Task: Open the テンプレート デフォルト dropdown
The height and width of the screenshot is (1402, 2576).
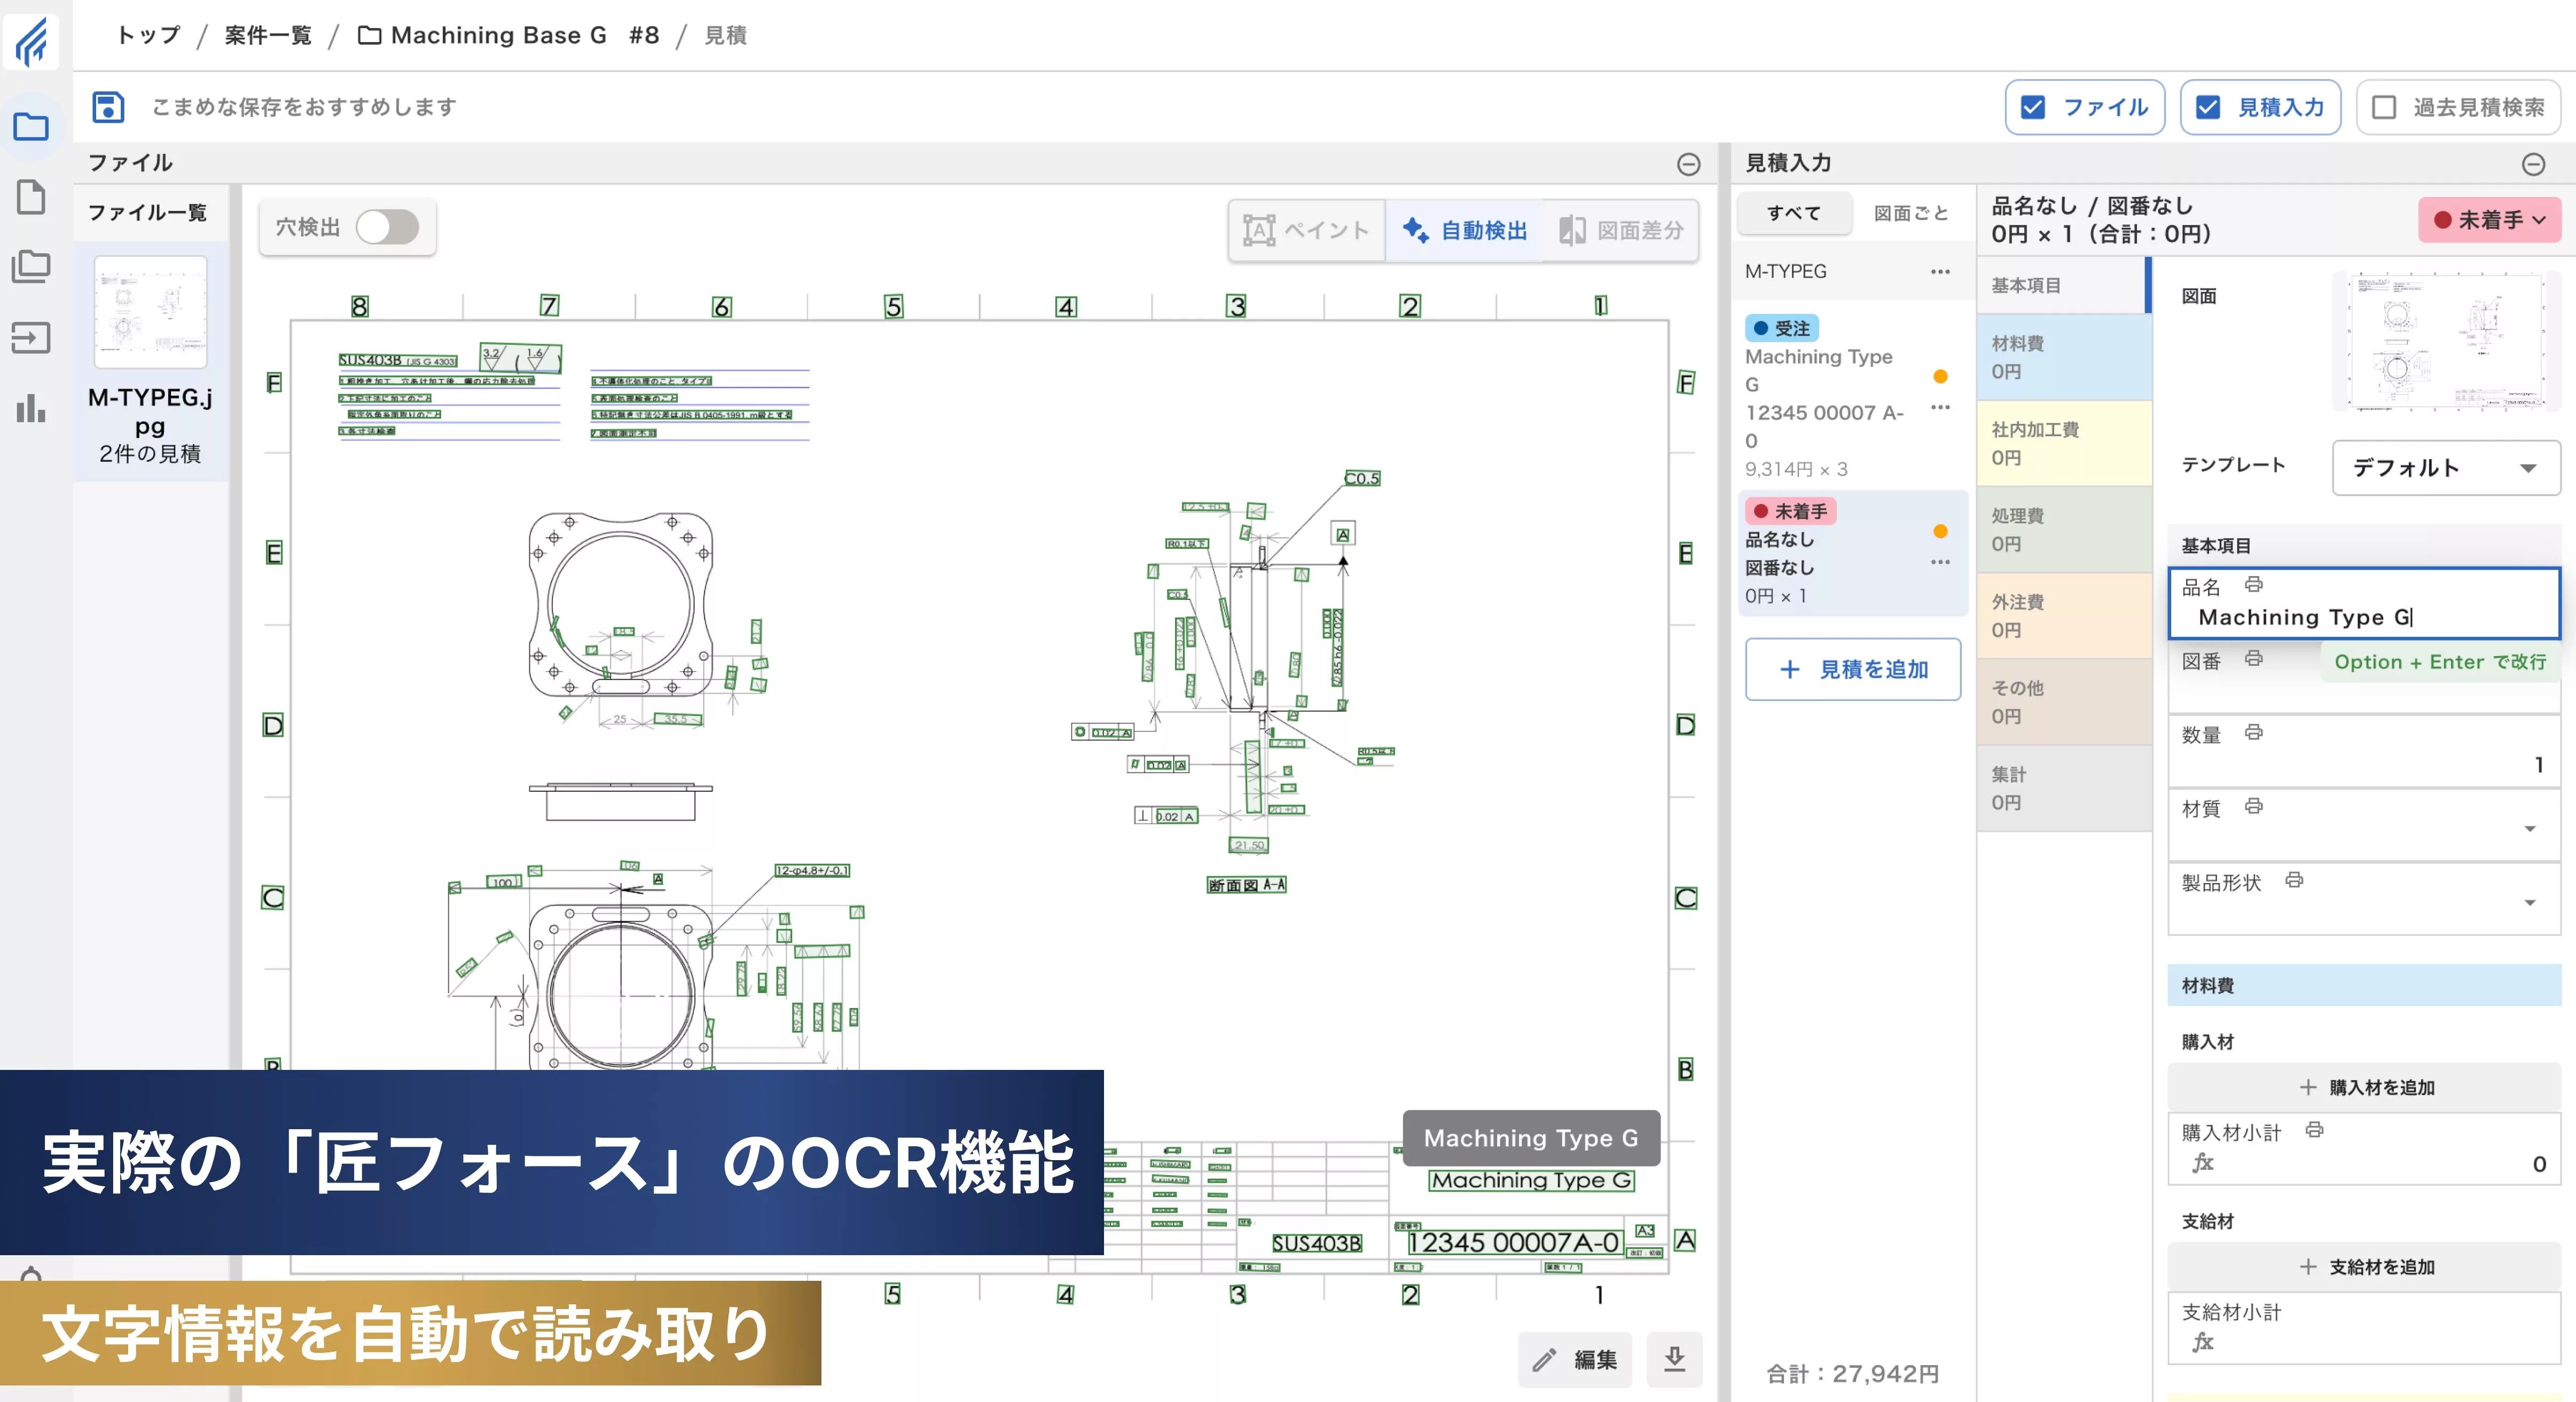Action: 2445,468
